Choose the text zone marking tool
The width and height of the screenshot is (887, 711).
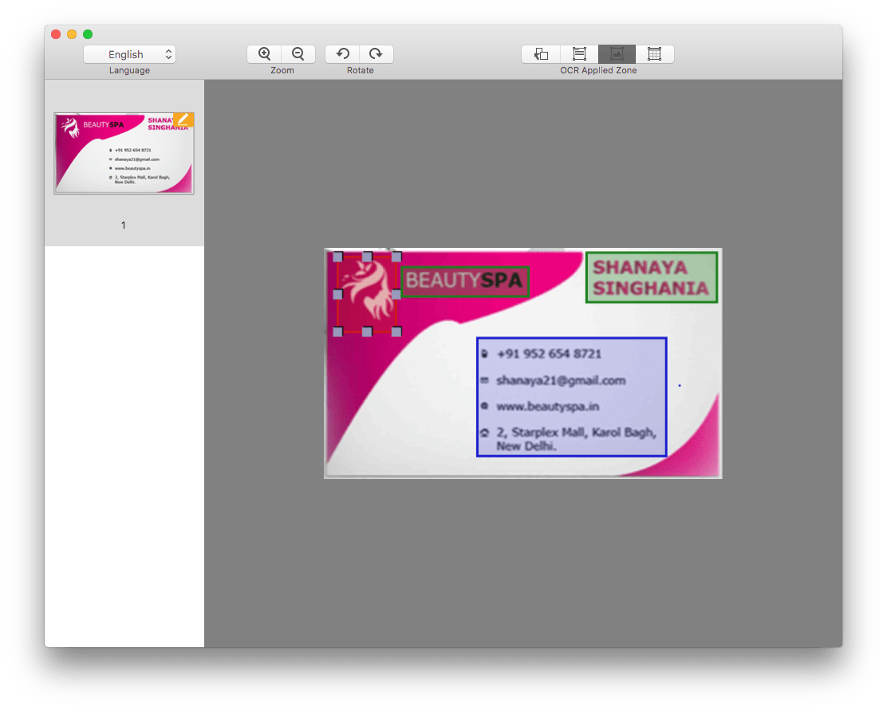pyautogui.click(x=579, y=54)
